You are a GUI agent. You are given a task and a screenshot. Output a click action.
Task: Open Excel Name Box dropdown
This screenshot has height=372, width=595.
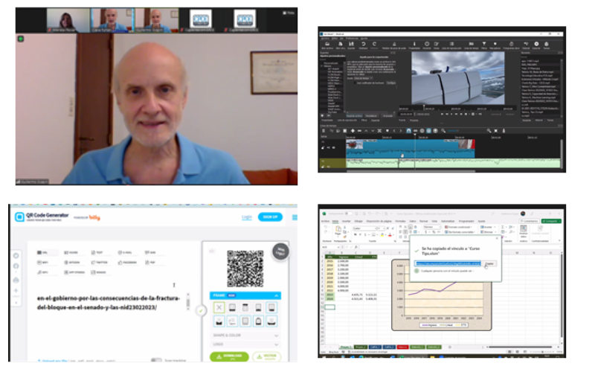coord(338,247)
